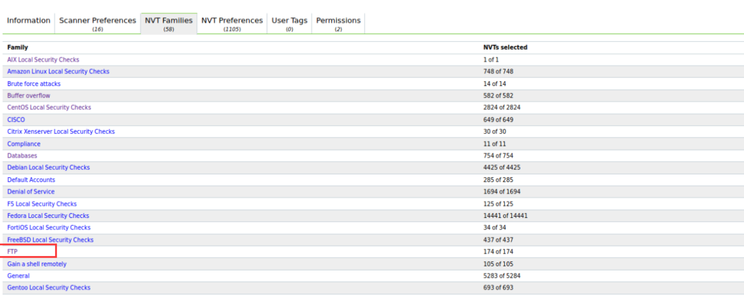
Task: Open the Denial of Service family
Action: pos(31,192)
